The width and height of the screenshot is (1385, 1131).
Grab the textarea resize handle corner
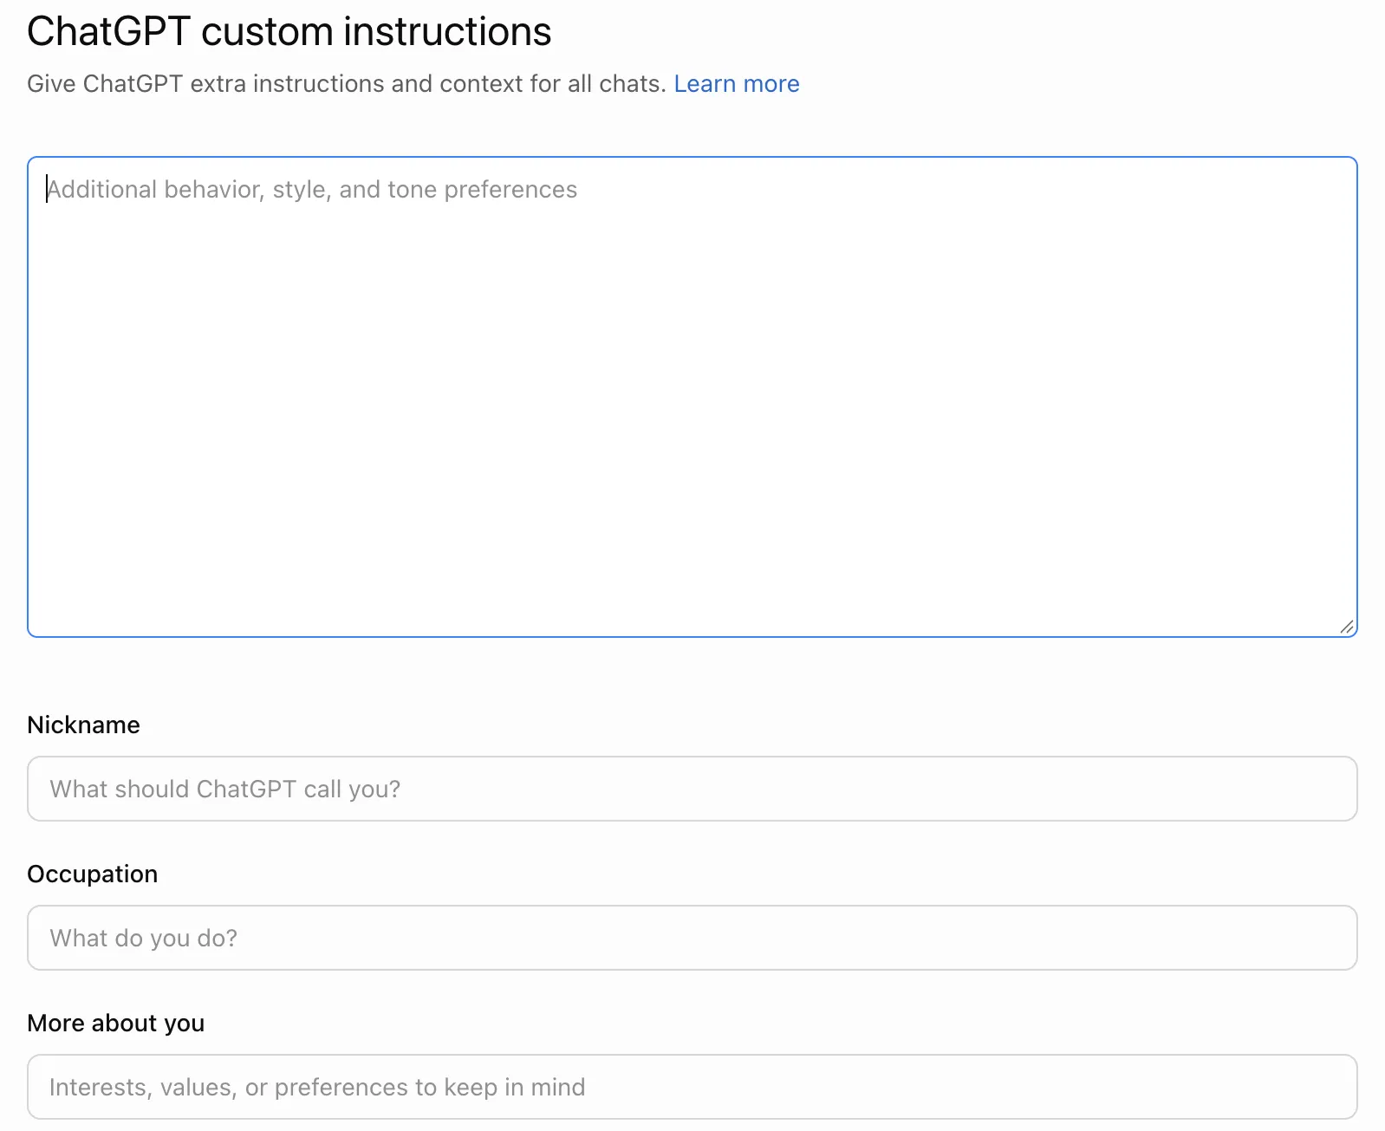click(x=1347, y=627)
